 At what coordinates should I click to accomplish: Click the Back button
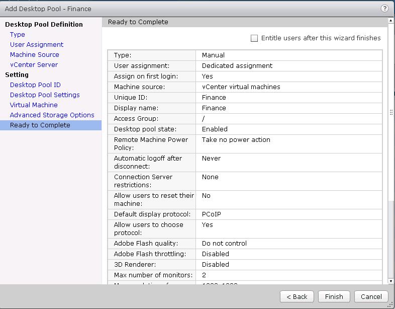tap(297, 296)
